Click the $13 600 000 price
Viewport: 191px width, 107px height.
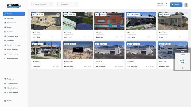click(164, 67)
